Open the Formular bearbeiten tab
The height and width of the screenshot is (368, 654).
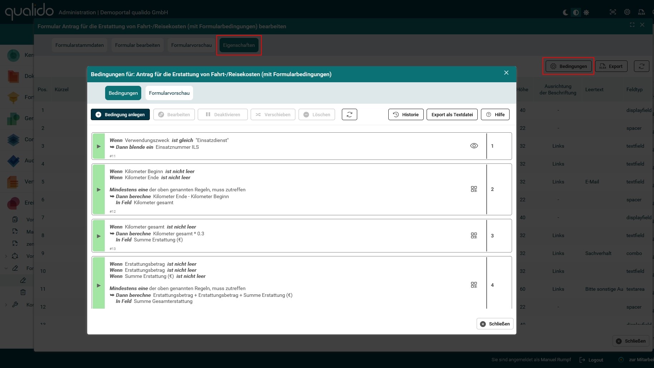137,45
